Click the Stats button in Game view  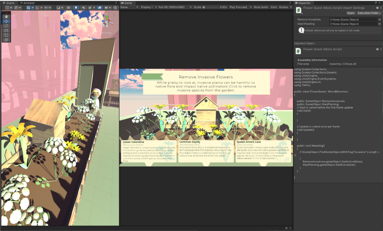click(x=274, y=7)
